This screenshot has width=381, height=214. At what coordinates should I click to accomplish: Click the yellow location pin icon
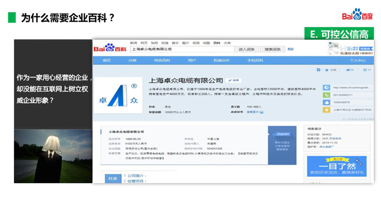pyautogui.click(x=326, y=110)
